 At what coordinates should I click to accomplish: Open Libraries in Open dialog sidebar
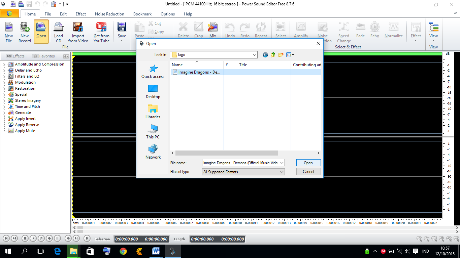tap(153, 112)
